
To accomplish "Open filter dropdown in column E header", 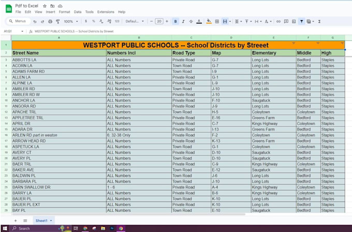I will point(294,43).
